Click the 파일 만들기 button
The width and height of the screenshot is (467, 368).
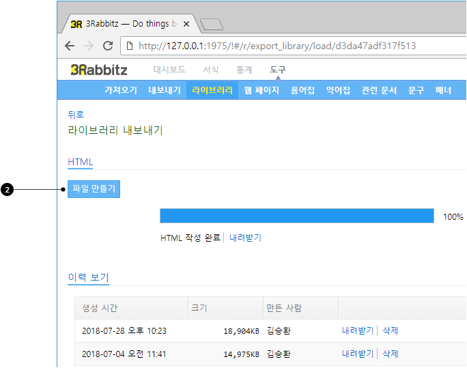pos(94,188)
